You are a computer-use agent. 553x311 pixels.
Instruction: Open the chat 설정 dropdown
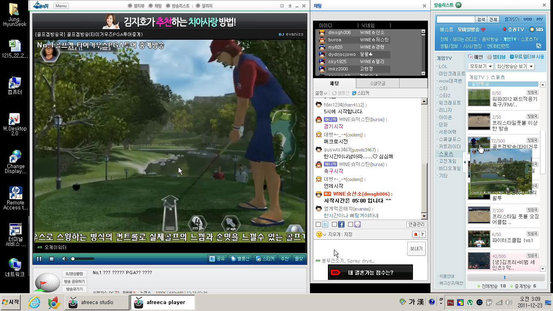pos(321,93)
